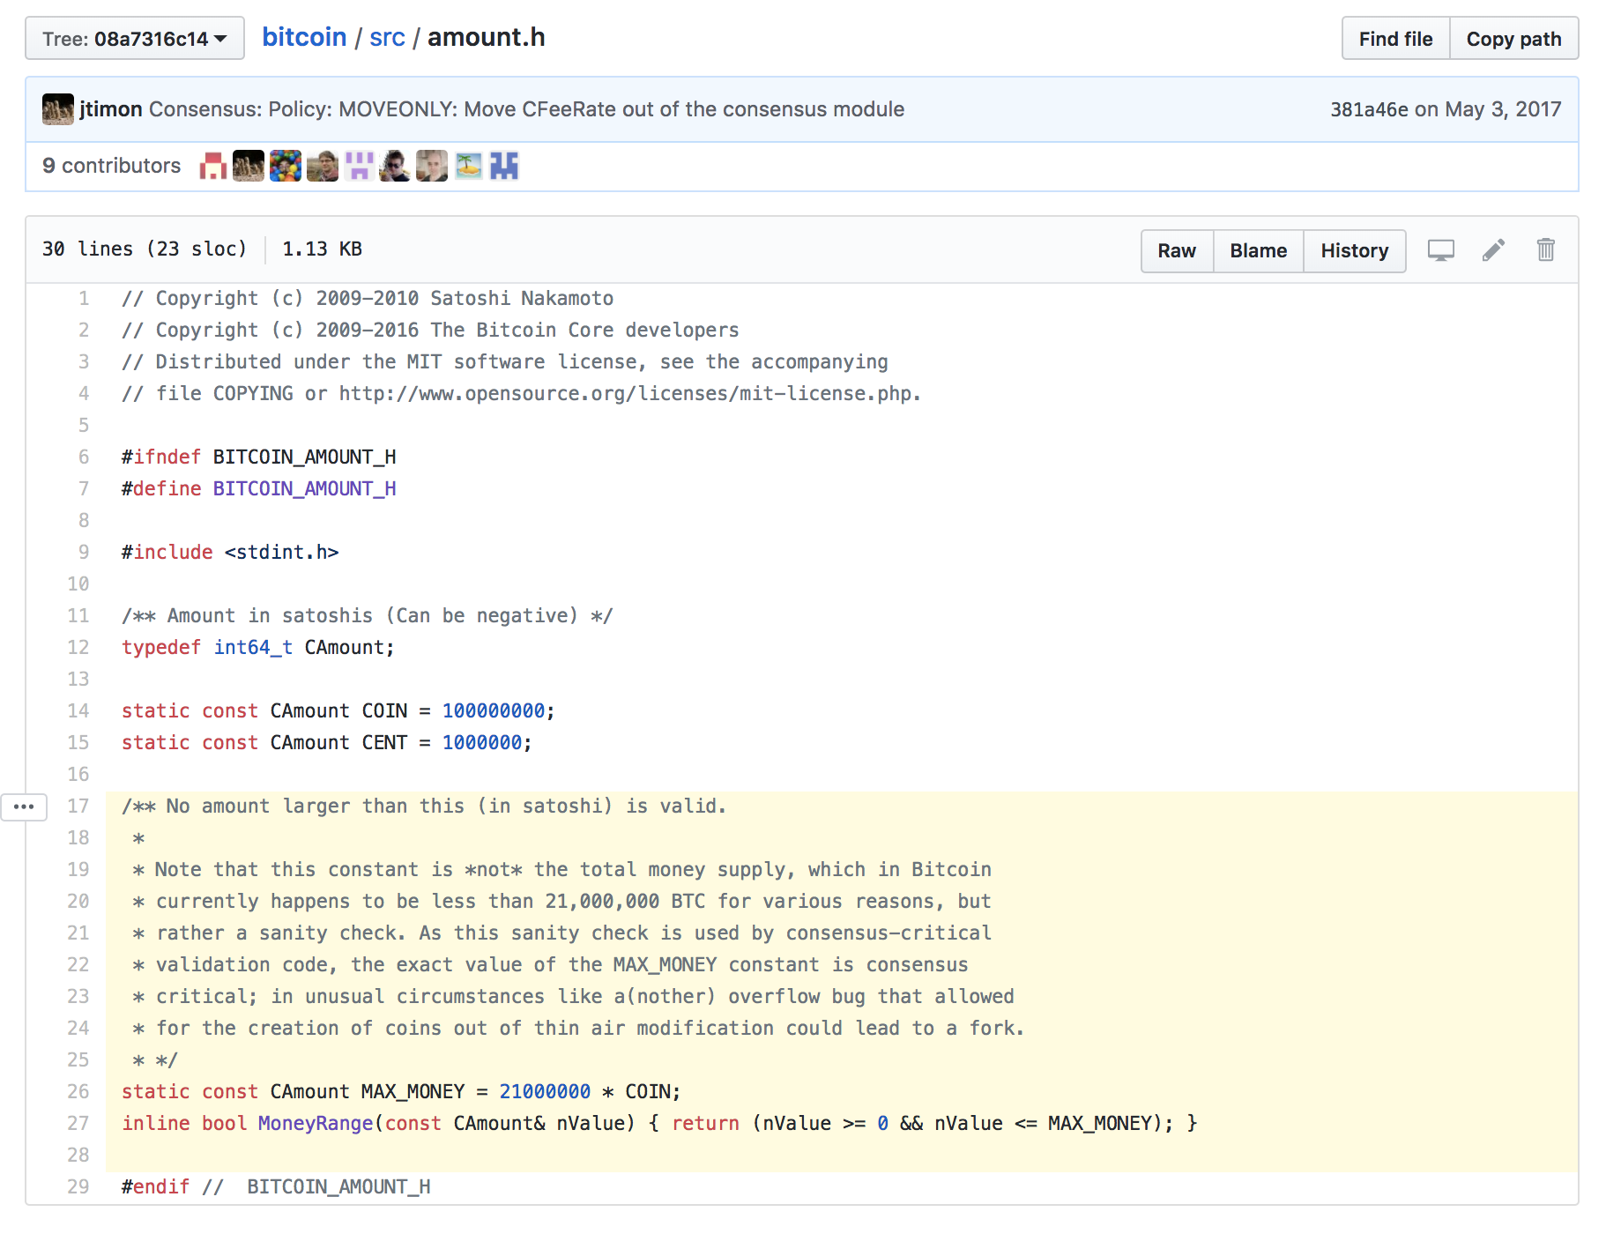Screen dimensions: 1606x1234
Task: Click the island contributor avatar
Action: point(468,166)
